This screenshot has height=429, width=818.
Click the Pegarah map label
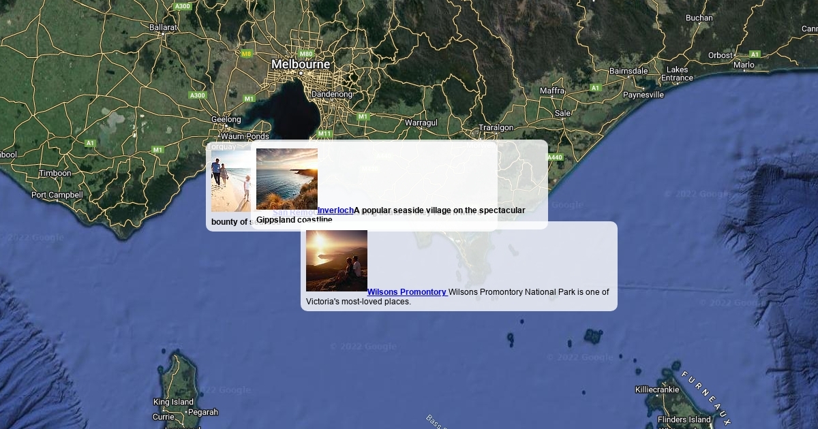tap(203, 412)
